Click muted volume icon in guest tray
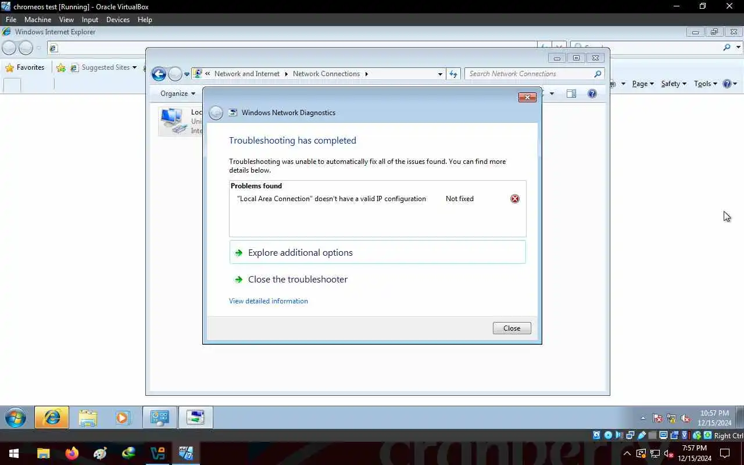 point(685,418)
